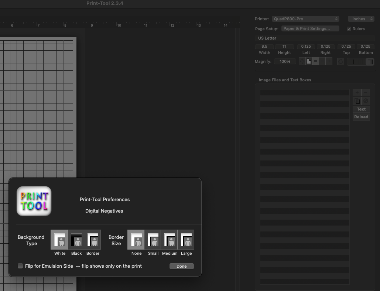Click Done to close preferences

[x=181, y=266]
